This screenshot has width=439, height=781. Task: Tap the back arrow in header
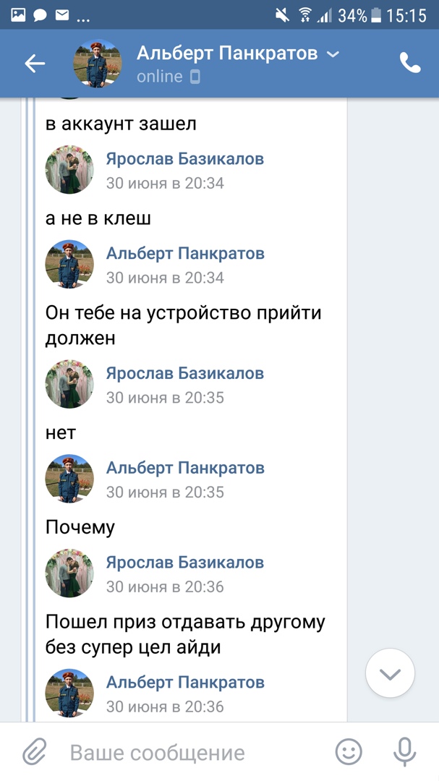35,64
